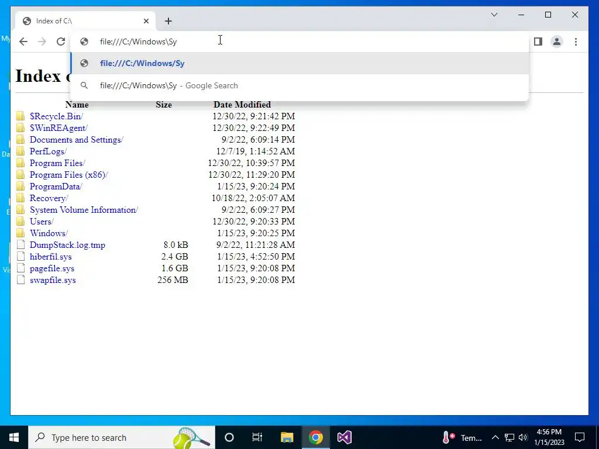Open the pagefile.sys file link
Viewport: 599px width, 449px height.
coord(52,268)
